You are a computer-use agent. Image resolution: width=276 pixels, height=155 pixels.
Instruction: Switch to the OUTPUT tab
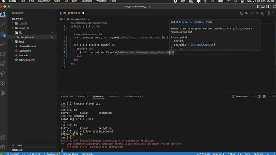83,96
